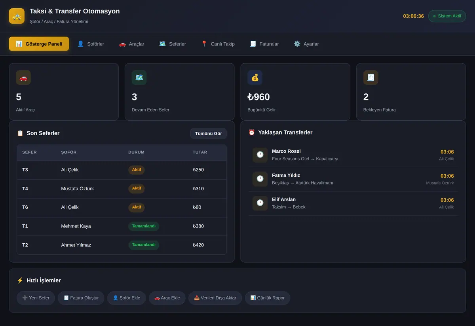Click Verileri Dışa Aktar button
Viewport: 475px width, 326px height.
215,298
